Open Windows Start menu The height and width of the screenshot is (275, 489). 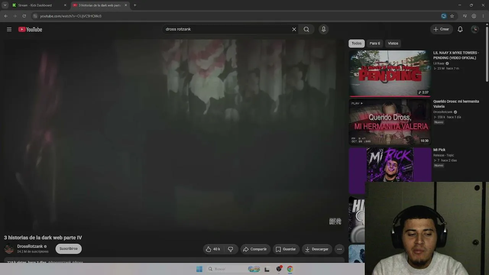(x=199, y=269)
